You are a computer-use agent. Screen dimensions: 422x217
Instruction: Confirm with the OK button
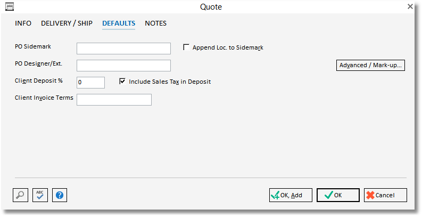[x=338, y=195]
